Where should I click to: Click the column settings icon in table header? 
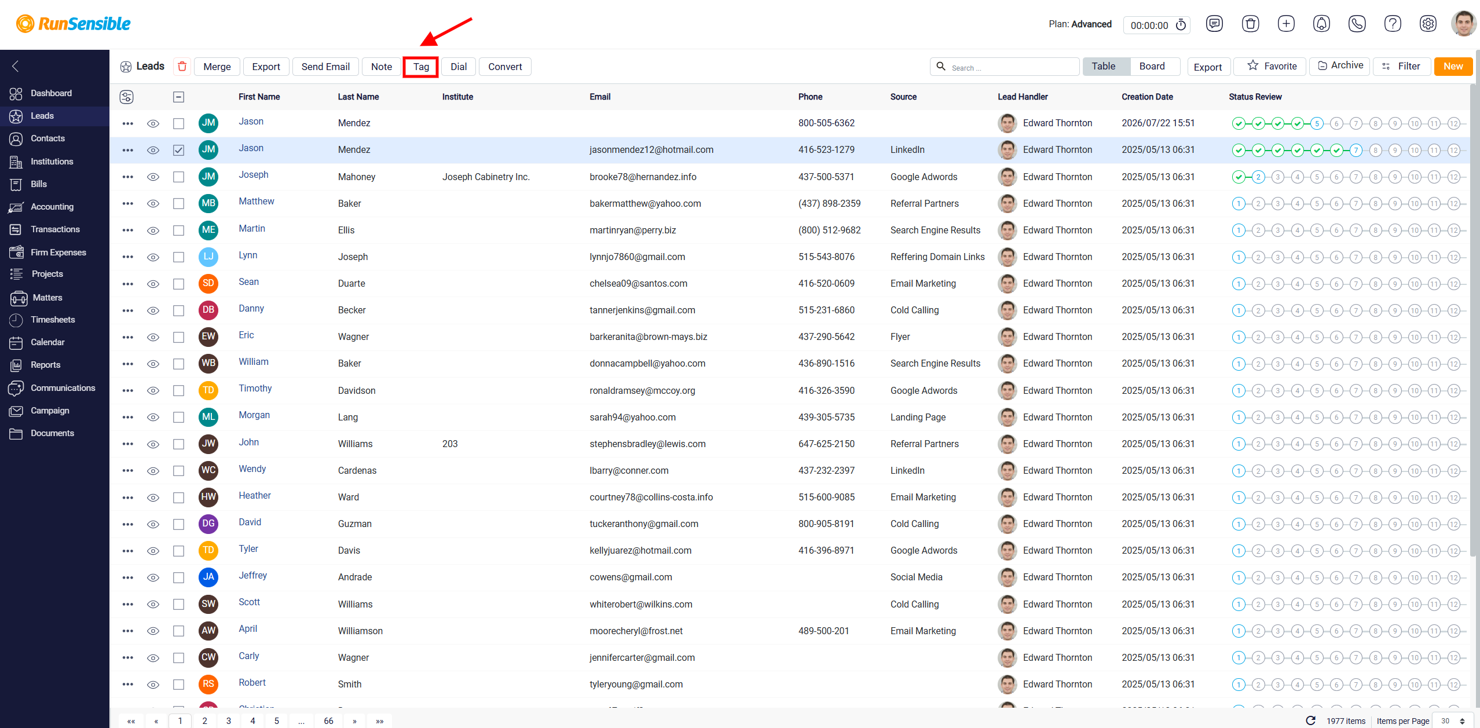click(x=126, y=97)
